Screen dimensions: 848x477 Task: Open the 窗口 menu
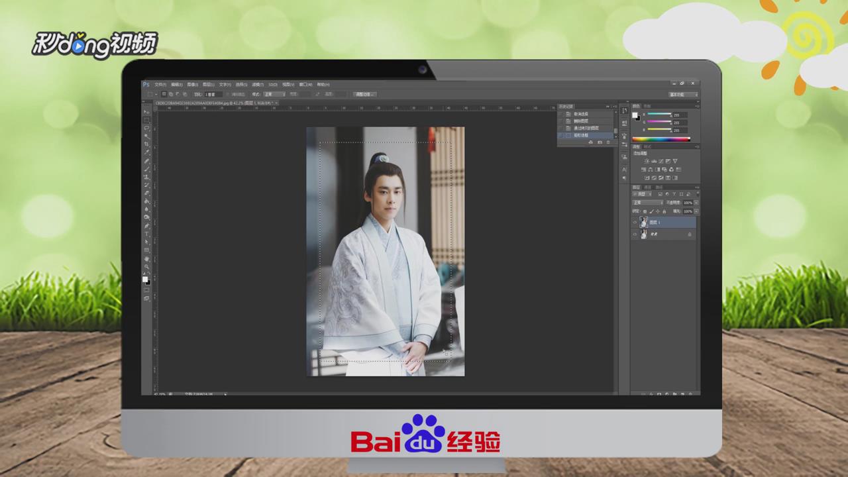[305, 84]
